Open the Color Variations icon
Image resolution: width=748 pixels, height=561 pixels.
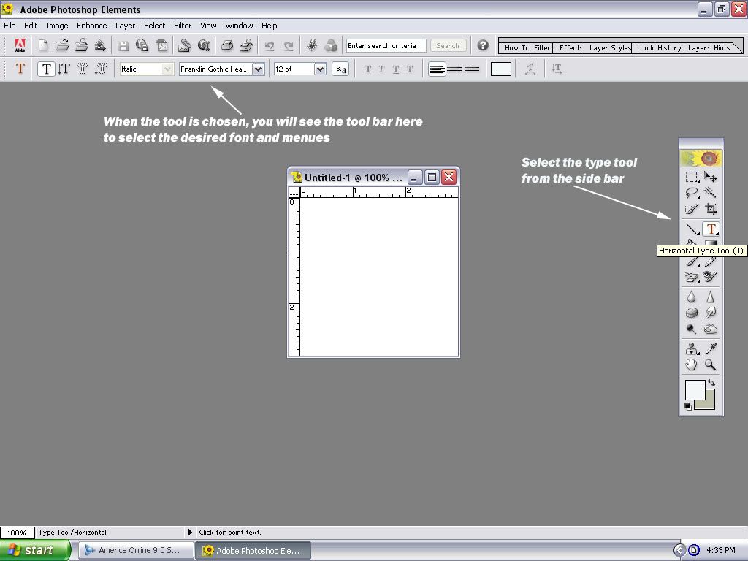tap(331, 45)
